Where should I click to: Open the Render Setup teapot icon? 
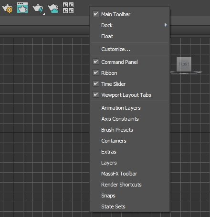(x=7, y=9)
